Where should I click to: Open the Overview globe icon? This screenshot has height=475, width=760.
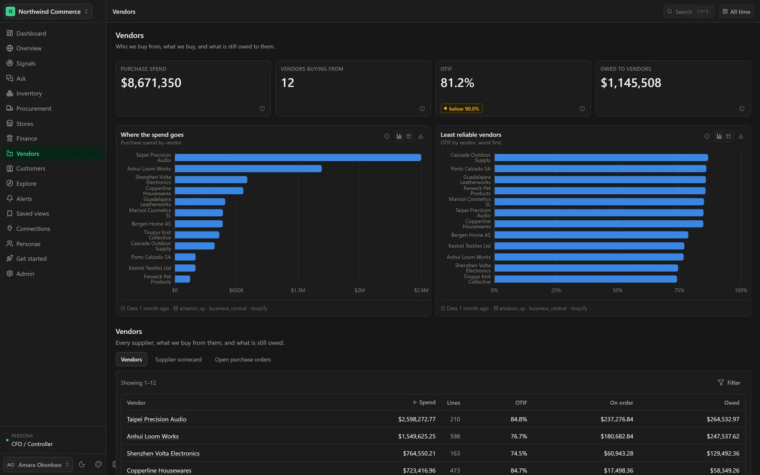10,48
